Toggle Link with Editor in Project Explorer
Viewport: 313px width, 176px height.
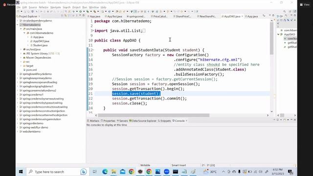pos(66,16)
